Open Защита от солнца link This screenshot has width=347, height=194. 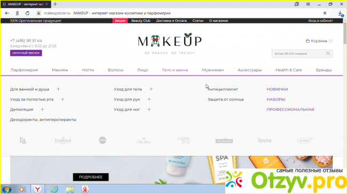[225, 99]
